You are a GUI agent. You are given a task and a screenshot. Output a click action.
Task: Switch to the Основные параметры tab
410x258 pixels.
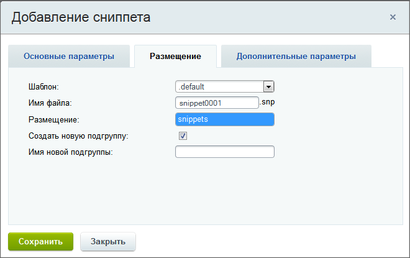(69, 56)
